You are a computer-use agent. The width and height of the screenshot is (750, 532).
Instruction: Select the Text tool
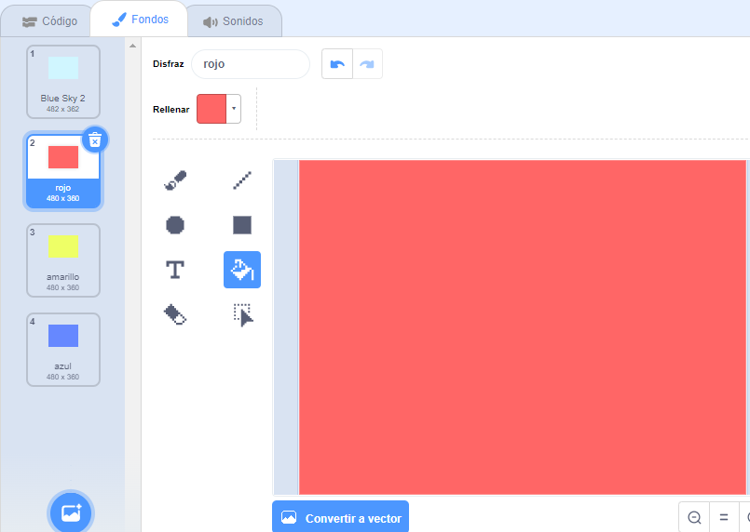(175, 270)
